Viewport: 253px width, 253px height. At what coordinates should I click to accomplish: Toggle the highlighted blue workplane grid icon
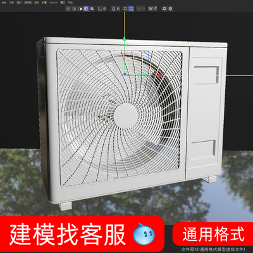coord(131,9)
